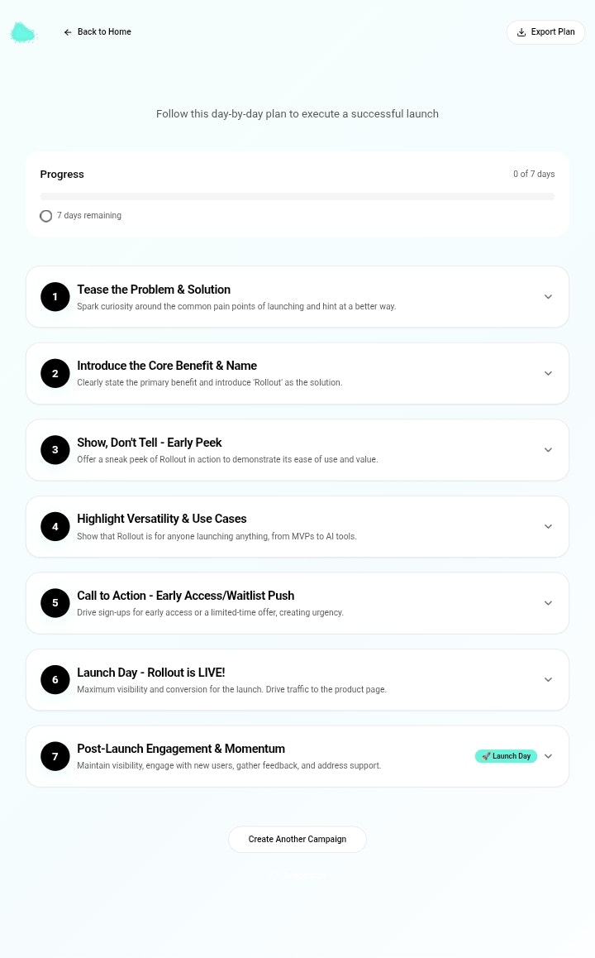The image size is (595, 958).
Task: Mark step 4 complete via its circle
Action: pyautogui.click(x=55, y=526)
